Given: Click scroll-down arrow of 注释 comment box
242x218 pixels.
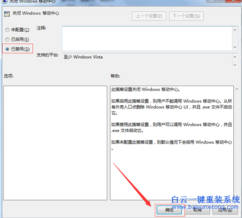Looking at the screenshot, I should (x=235, y=47).
